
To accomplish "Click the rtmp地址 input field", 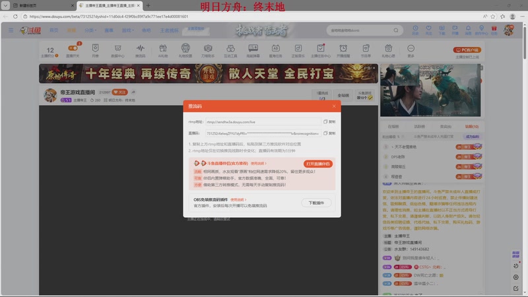I will [263, 122].
